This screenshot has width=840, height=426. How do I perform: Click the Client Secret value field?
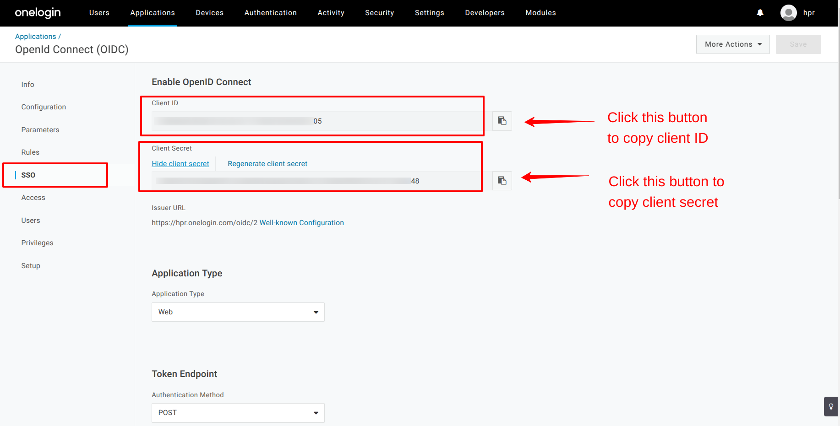tap(322, 181)
